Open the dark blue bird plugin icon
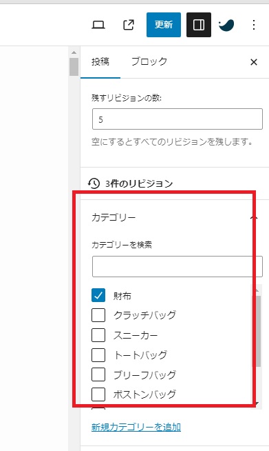269x451 pixels. 226,25
